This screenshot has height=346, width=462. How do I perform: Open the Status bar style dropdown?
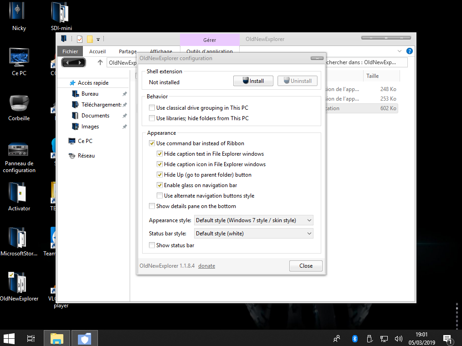pyautogui.click(x=253, y=234)
